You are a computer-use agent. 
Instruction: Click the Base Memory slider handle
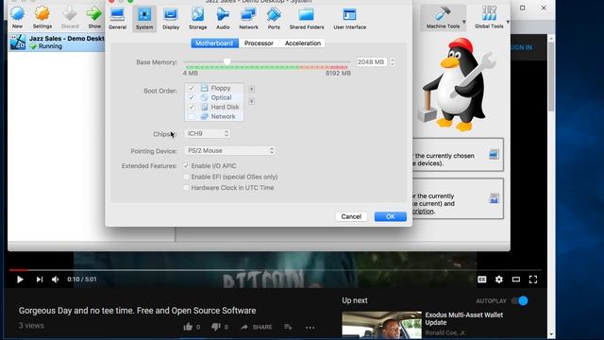[226, 61]
